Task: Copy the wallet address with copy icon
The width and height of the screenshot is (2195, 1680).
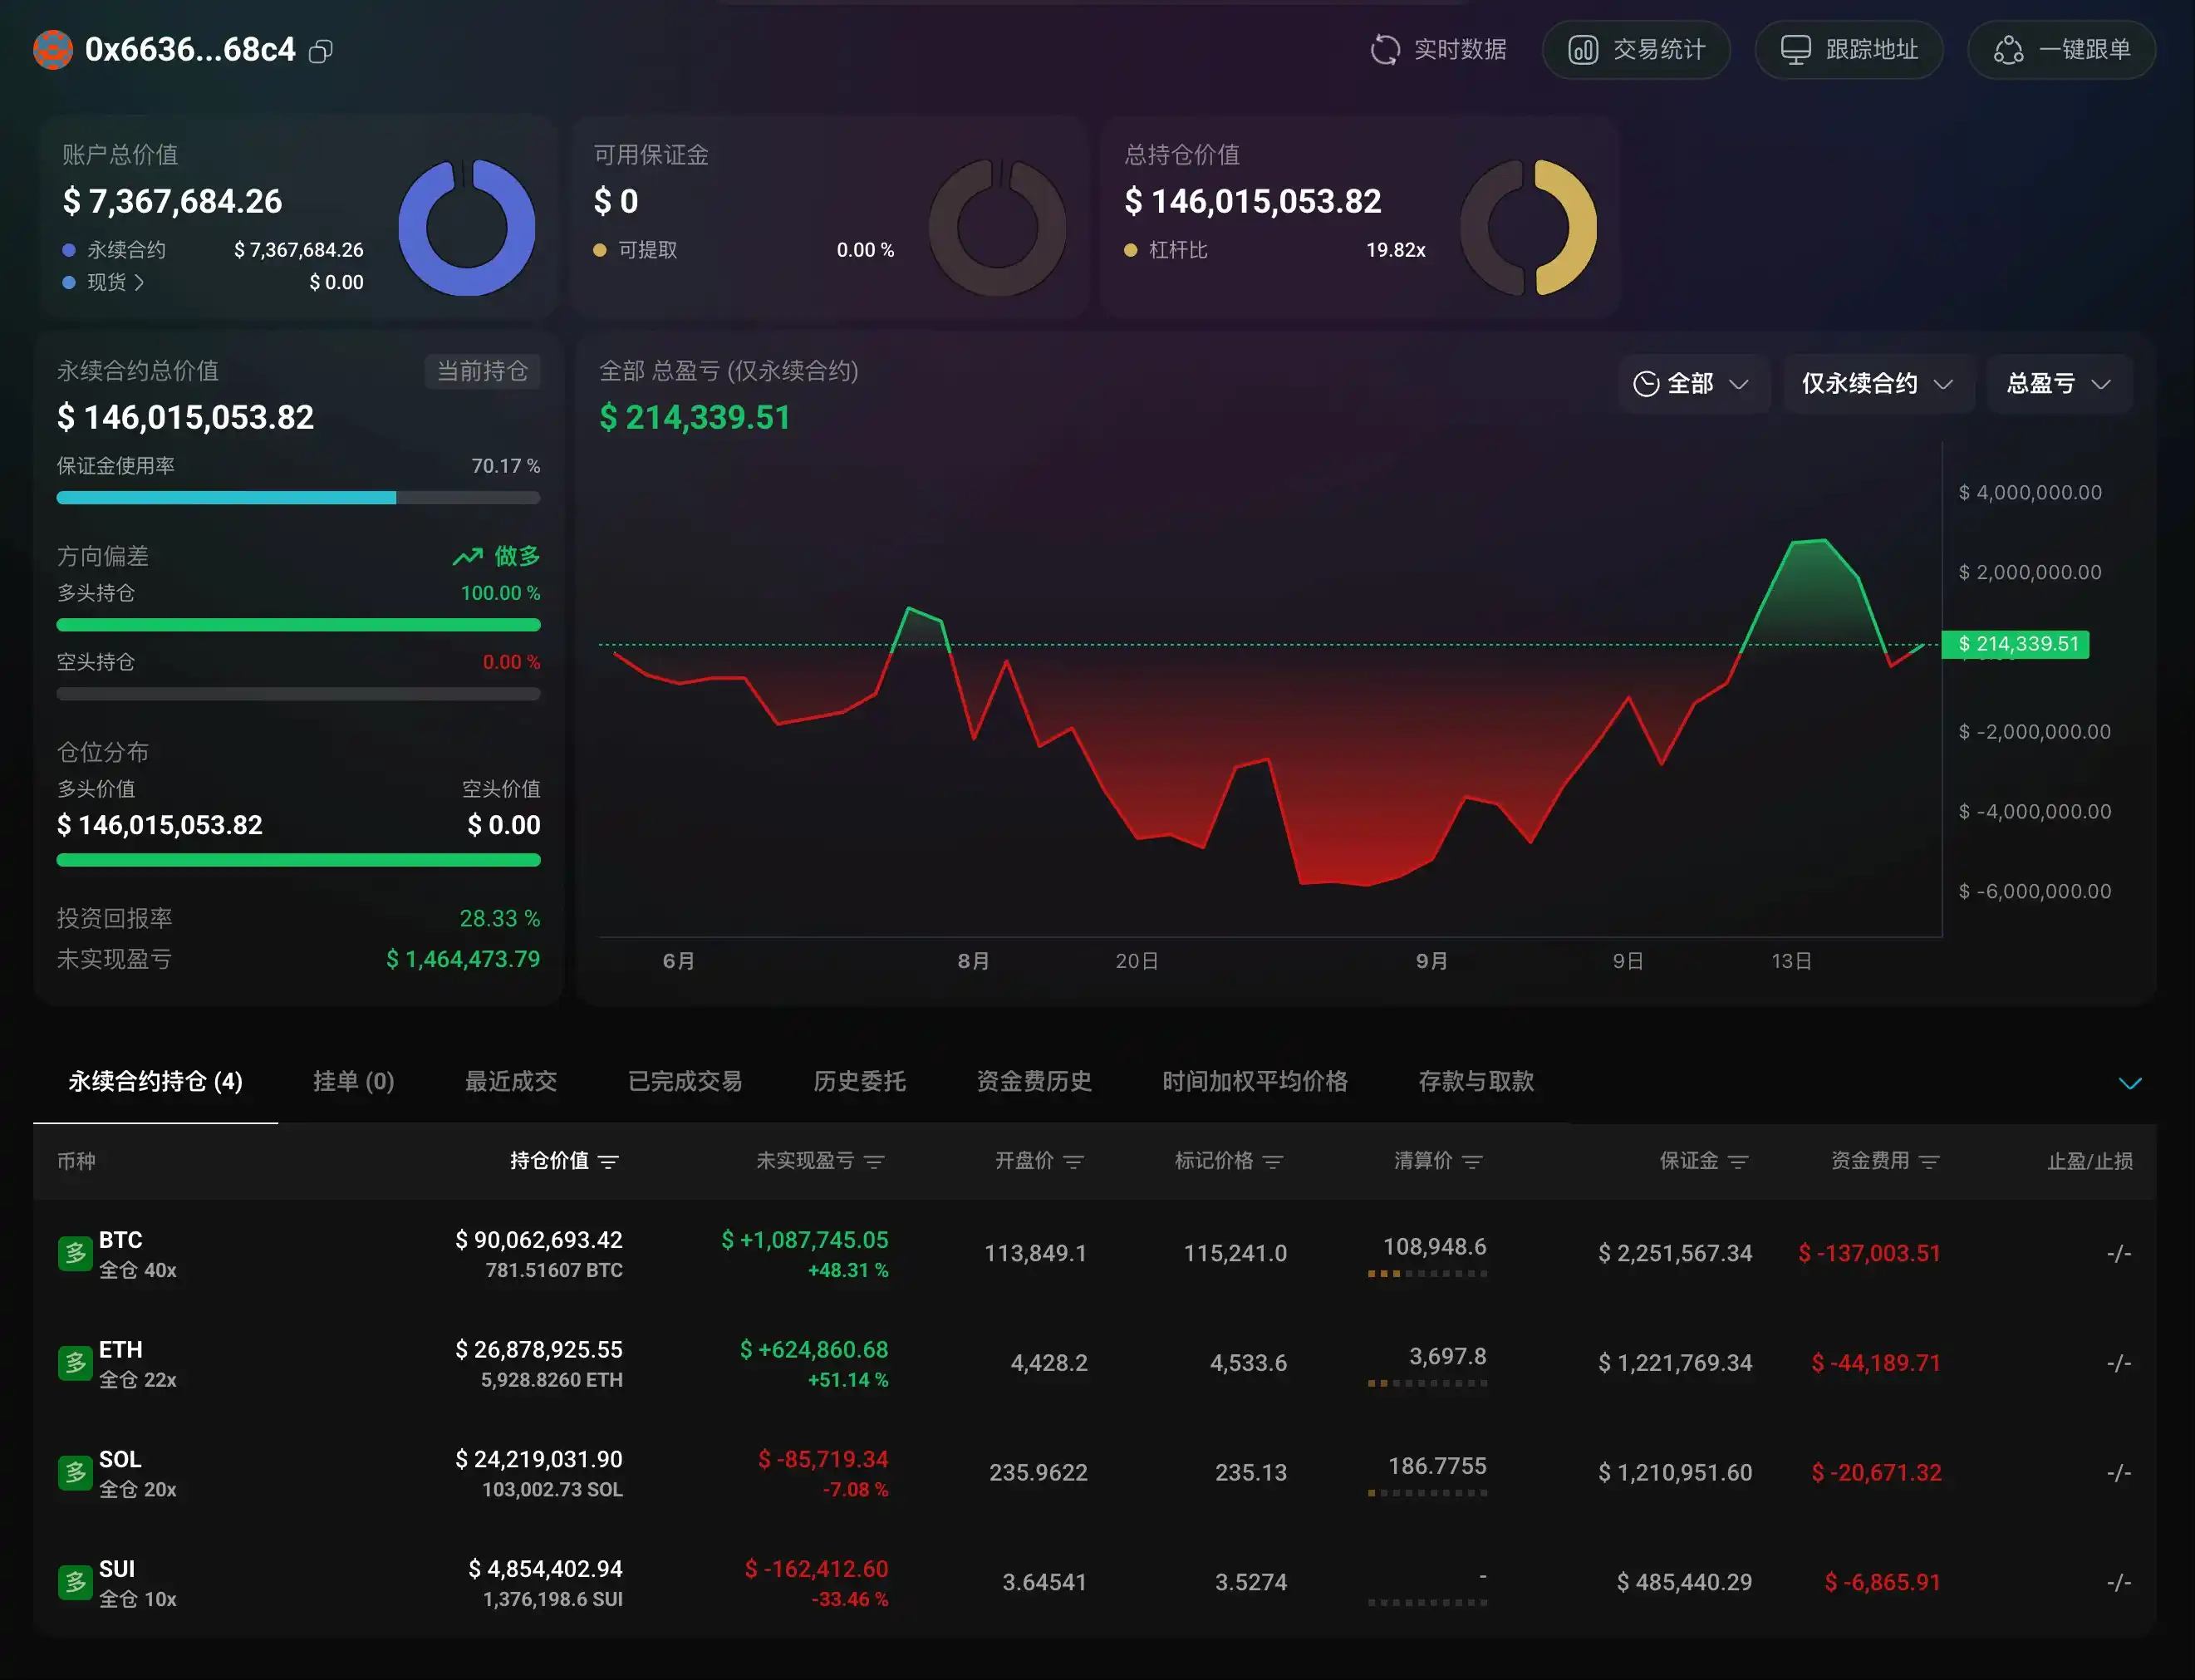Action: (321, 51)
